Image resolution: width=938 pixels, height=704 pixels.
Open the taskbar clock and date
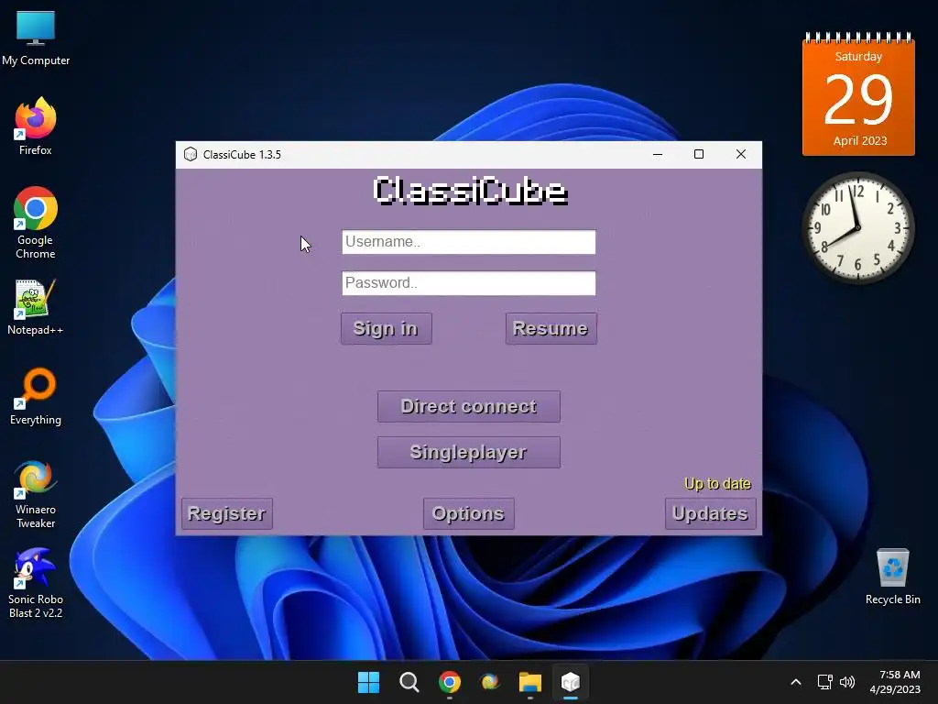pos(895,682)
